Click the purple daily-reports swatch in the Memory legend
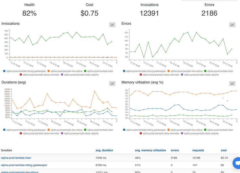The width and height of the screenshot is (240, 173). tap(182, 133)
